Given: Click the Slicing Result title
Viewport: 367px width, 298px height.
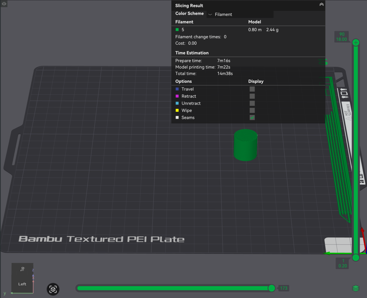Looking at the screenshot, I should click(189, 6).
